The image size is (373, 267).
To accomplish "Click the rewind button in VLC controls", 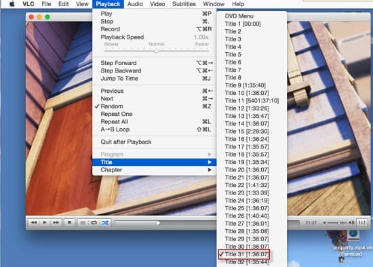I will pyautogui.click(x=34, y=223).
